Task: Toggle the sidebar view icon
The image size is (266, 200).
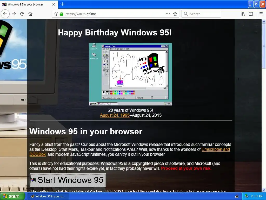Action: 251,14
